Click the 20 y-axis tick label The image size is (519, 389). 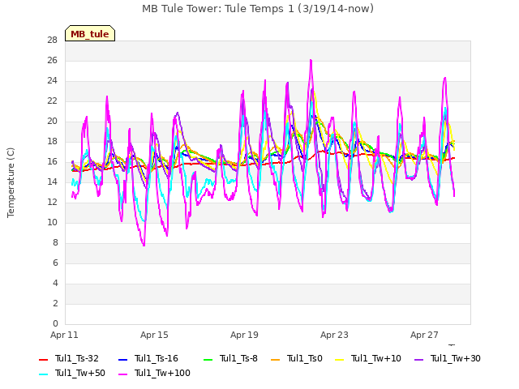(x=52, y=121)
